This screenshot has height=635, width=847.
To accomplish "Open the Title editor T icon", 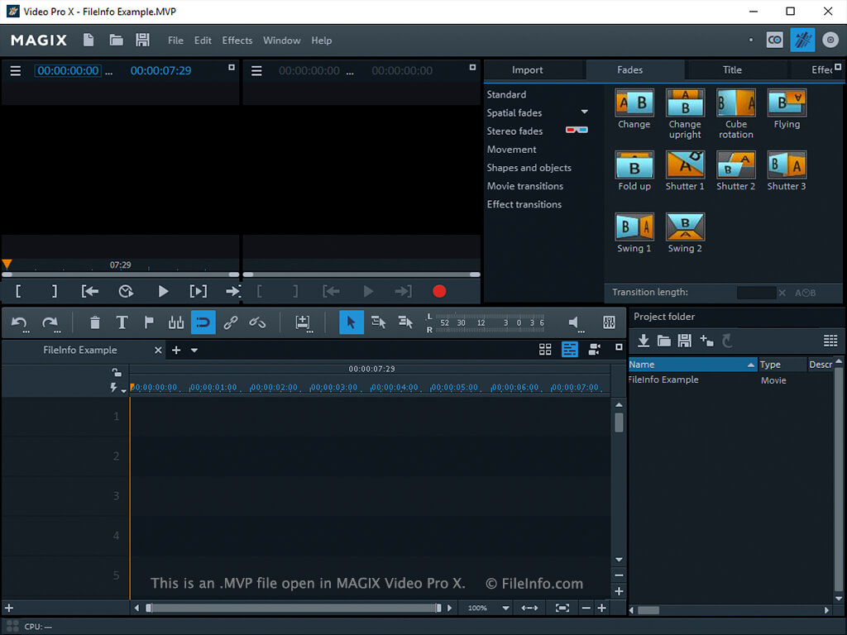I will pos(122,323).
